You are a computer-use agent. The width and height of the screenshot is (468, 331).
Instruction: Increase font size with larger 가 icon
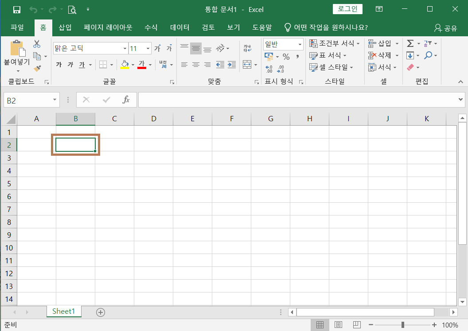pos(157,48)
